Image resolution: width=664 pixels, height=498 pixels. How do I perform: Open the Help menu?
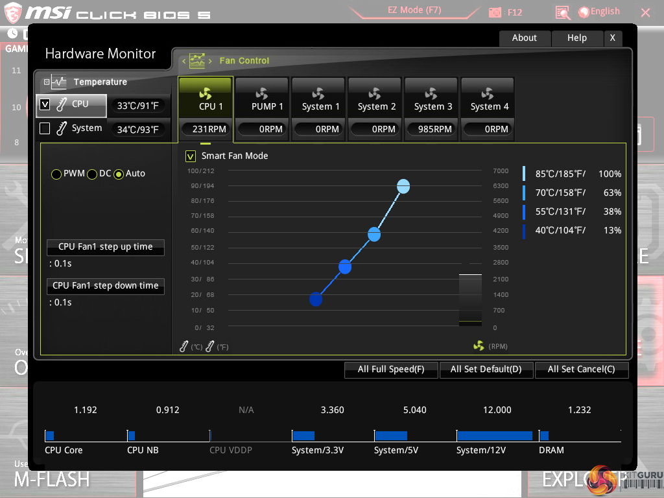pos(577,38)
